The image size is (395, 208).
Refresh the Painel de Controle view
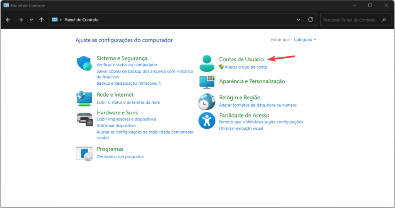pyautogui.click(x=311, y=20)
